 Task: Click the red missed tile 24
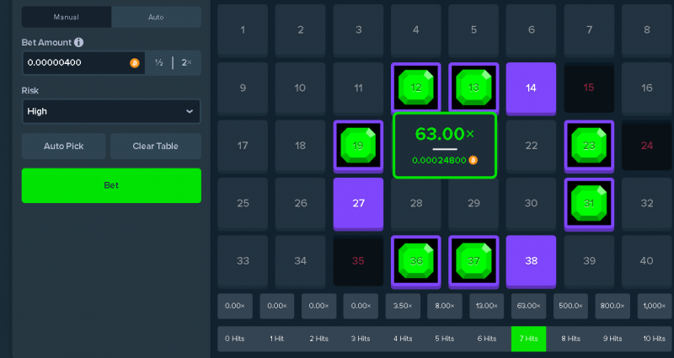[x=647, y=146]
